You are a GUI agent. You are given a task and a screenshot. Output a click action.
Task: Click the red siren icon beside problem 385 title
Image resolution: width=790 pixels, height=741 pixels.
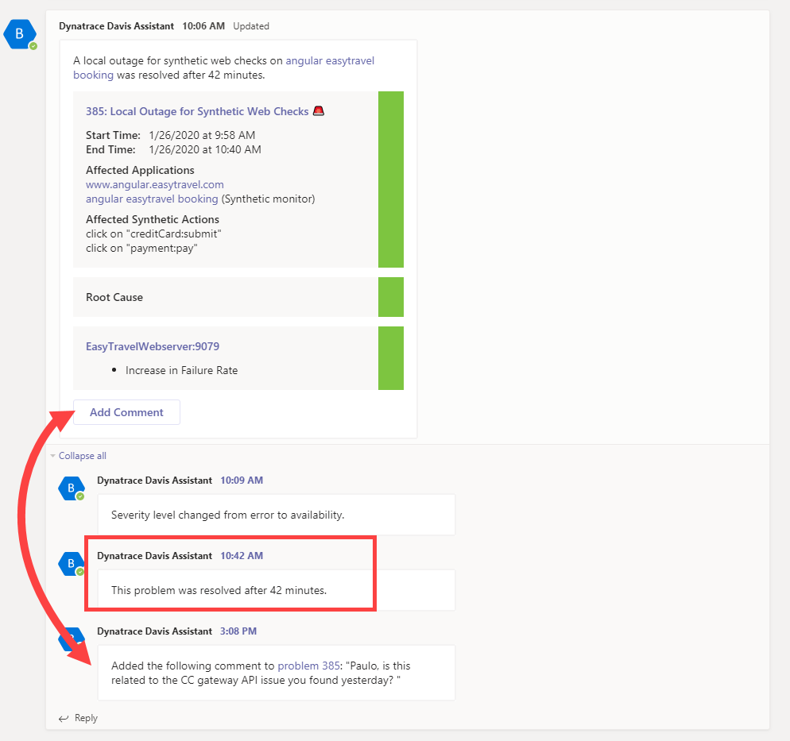click(x=319, y=110)
